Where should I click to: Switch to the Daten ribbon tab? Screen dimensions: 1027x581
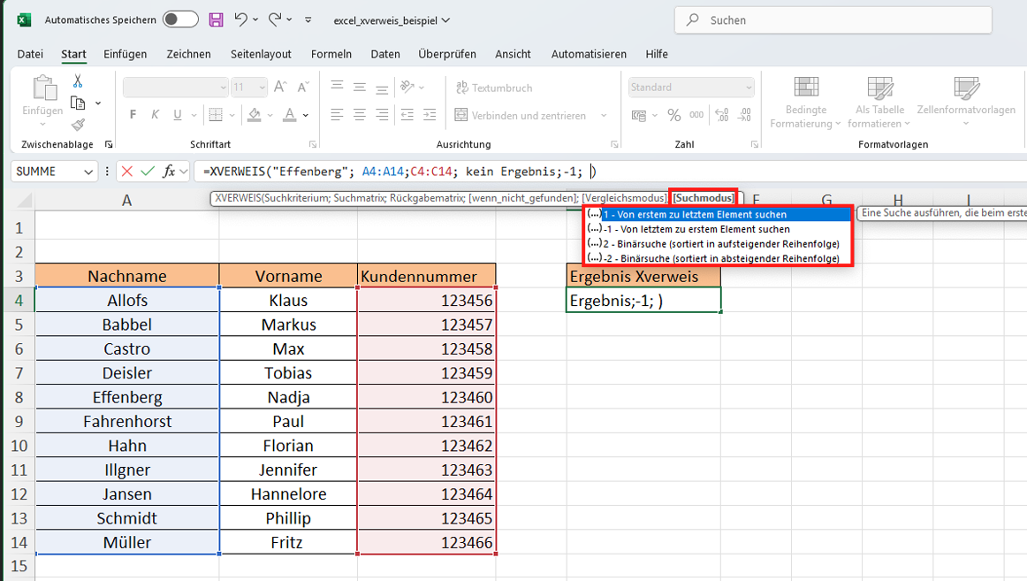click(x=385, y=54)
